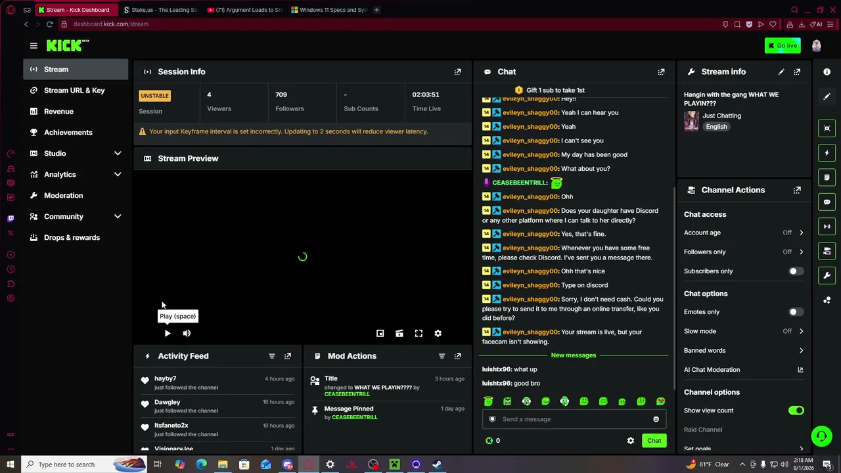Pop out the Chat panel

[x=661, y=72]
